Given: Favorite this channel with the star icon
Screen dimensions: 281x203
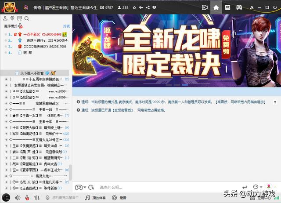Looking at the screenshot, I should 134,7.
